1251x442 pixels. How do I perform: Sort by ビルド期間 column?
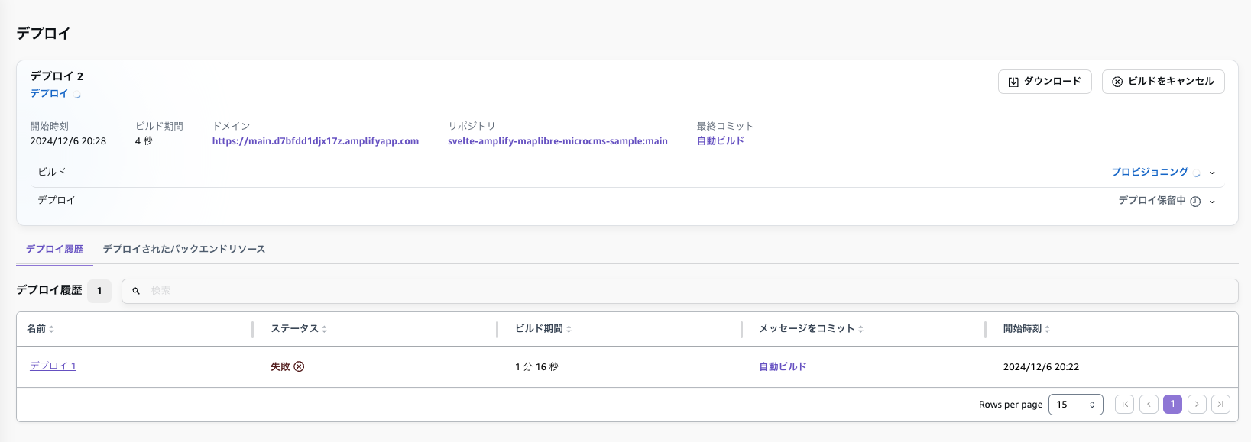click(x=543, y=329)
